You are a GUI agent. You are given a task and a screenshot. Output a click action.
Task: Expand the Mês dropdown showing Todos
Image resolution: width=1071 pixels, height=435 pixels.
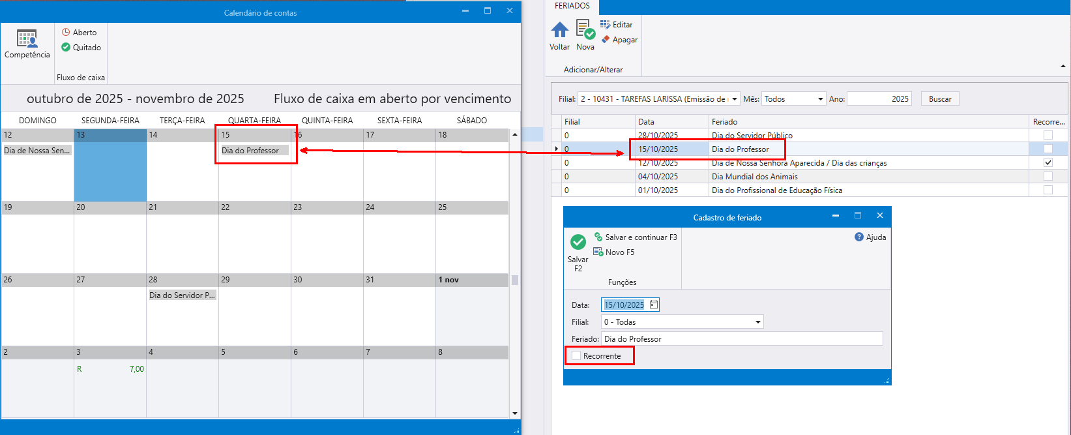[820, 99]
